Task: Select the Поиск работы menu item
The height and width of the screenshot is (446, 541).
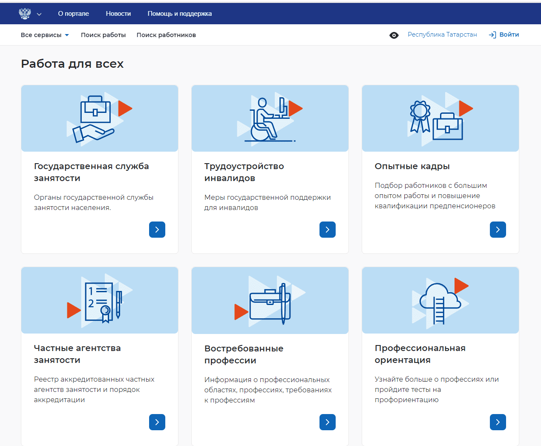Action: (104, 35)
